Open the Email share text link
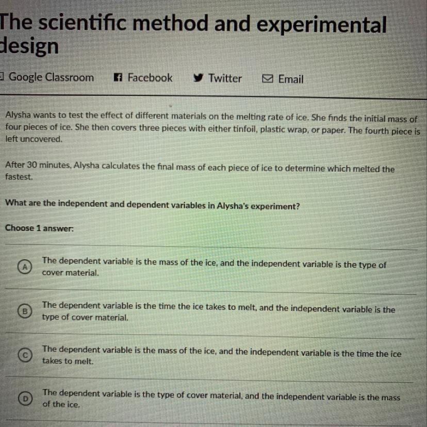The image size is (427, 427). pos(291,79)
